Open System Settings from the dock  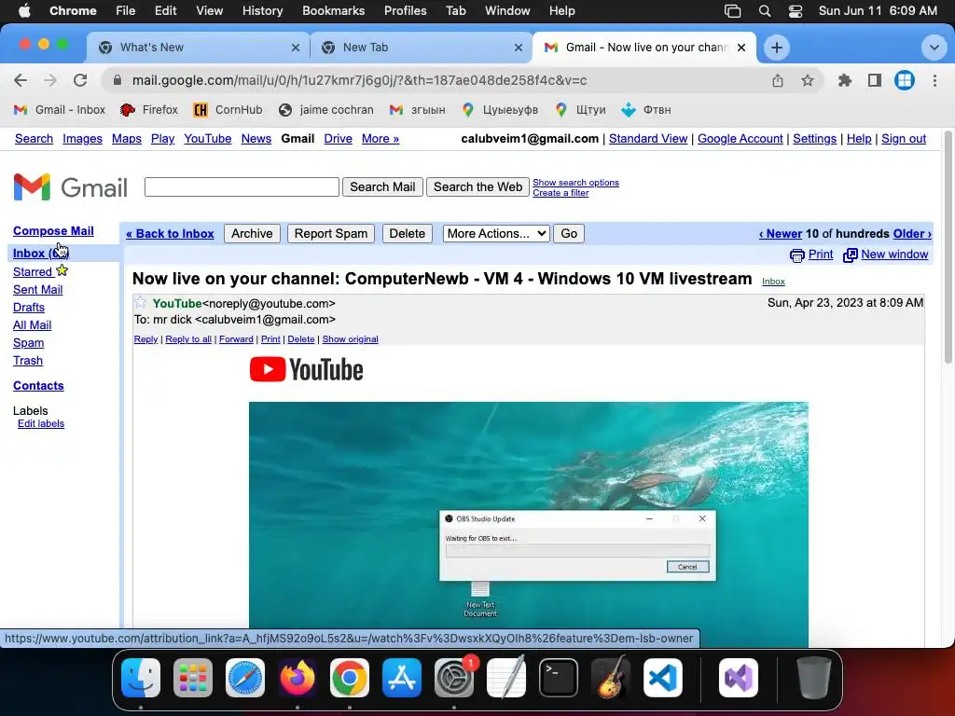(x=454, y=678)
